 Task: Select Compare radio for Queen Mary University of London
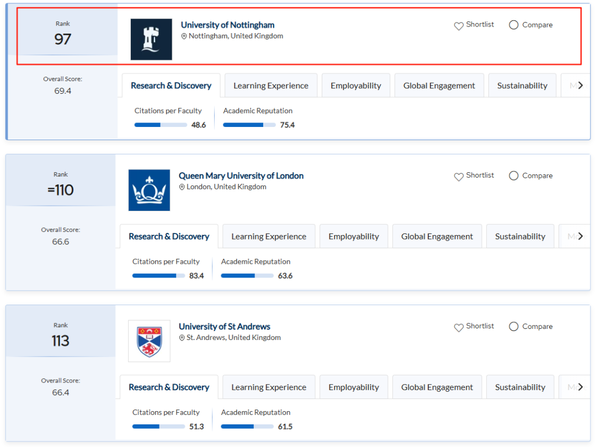[514, 175]
